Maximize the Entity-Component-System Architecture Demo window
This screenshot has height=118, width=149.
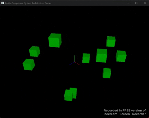pyautogui.click(x=136, y=3)
